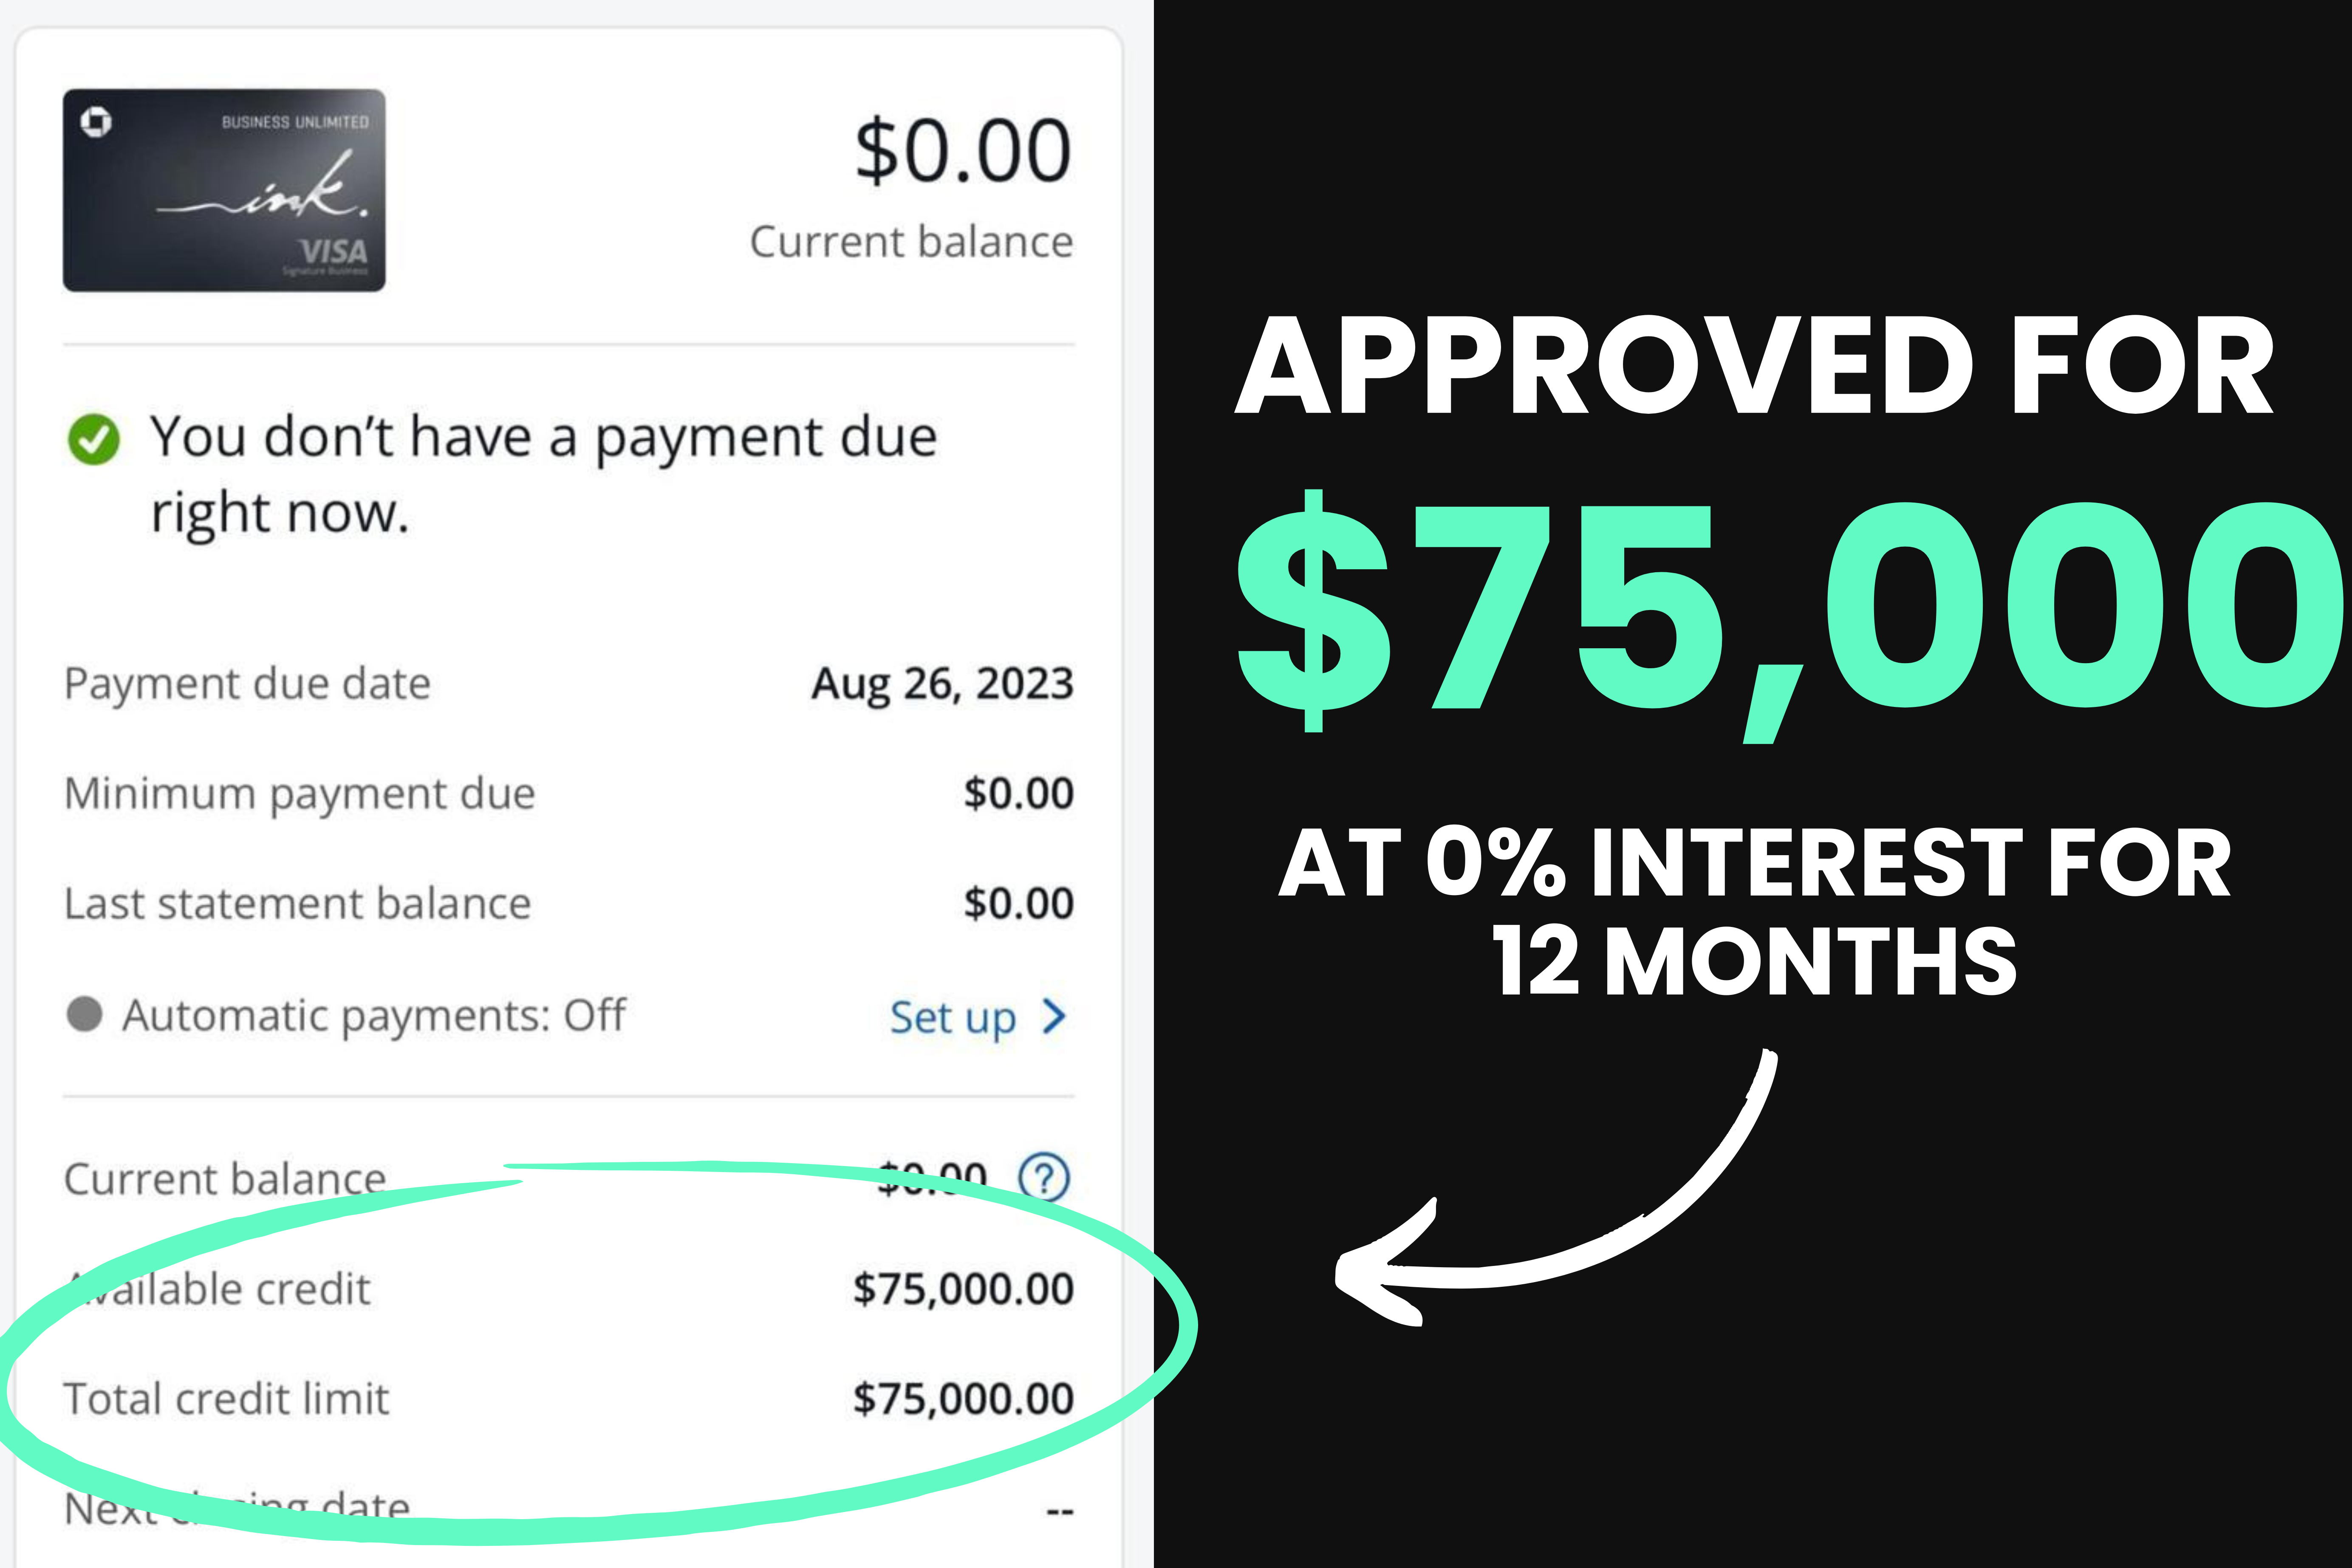Screen dimensions: 2352x1568
Task: Click the Chase logo on the card
Action: click(x=96, y=122)
